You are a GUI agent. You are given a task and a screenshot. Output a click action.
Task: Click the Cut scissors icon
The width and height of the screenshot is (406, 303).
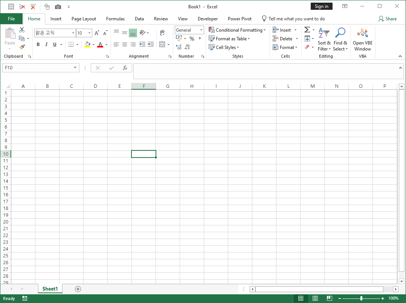pyautogui.click(x=22, y=30)
